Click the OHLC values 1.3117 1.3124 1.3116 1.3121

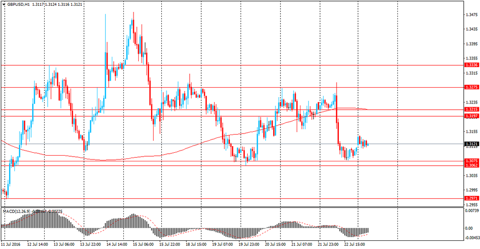click(x=57, y=5)
